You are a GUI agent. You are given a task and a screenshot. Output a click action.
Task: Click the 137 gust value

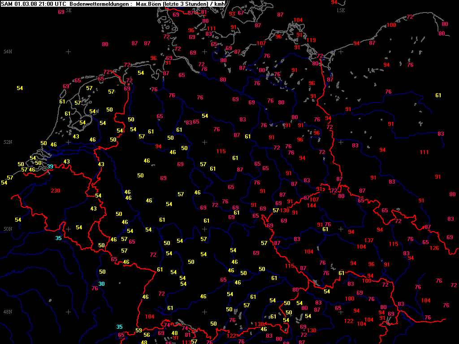[x=369, y=241]
